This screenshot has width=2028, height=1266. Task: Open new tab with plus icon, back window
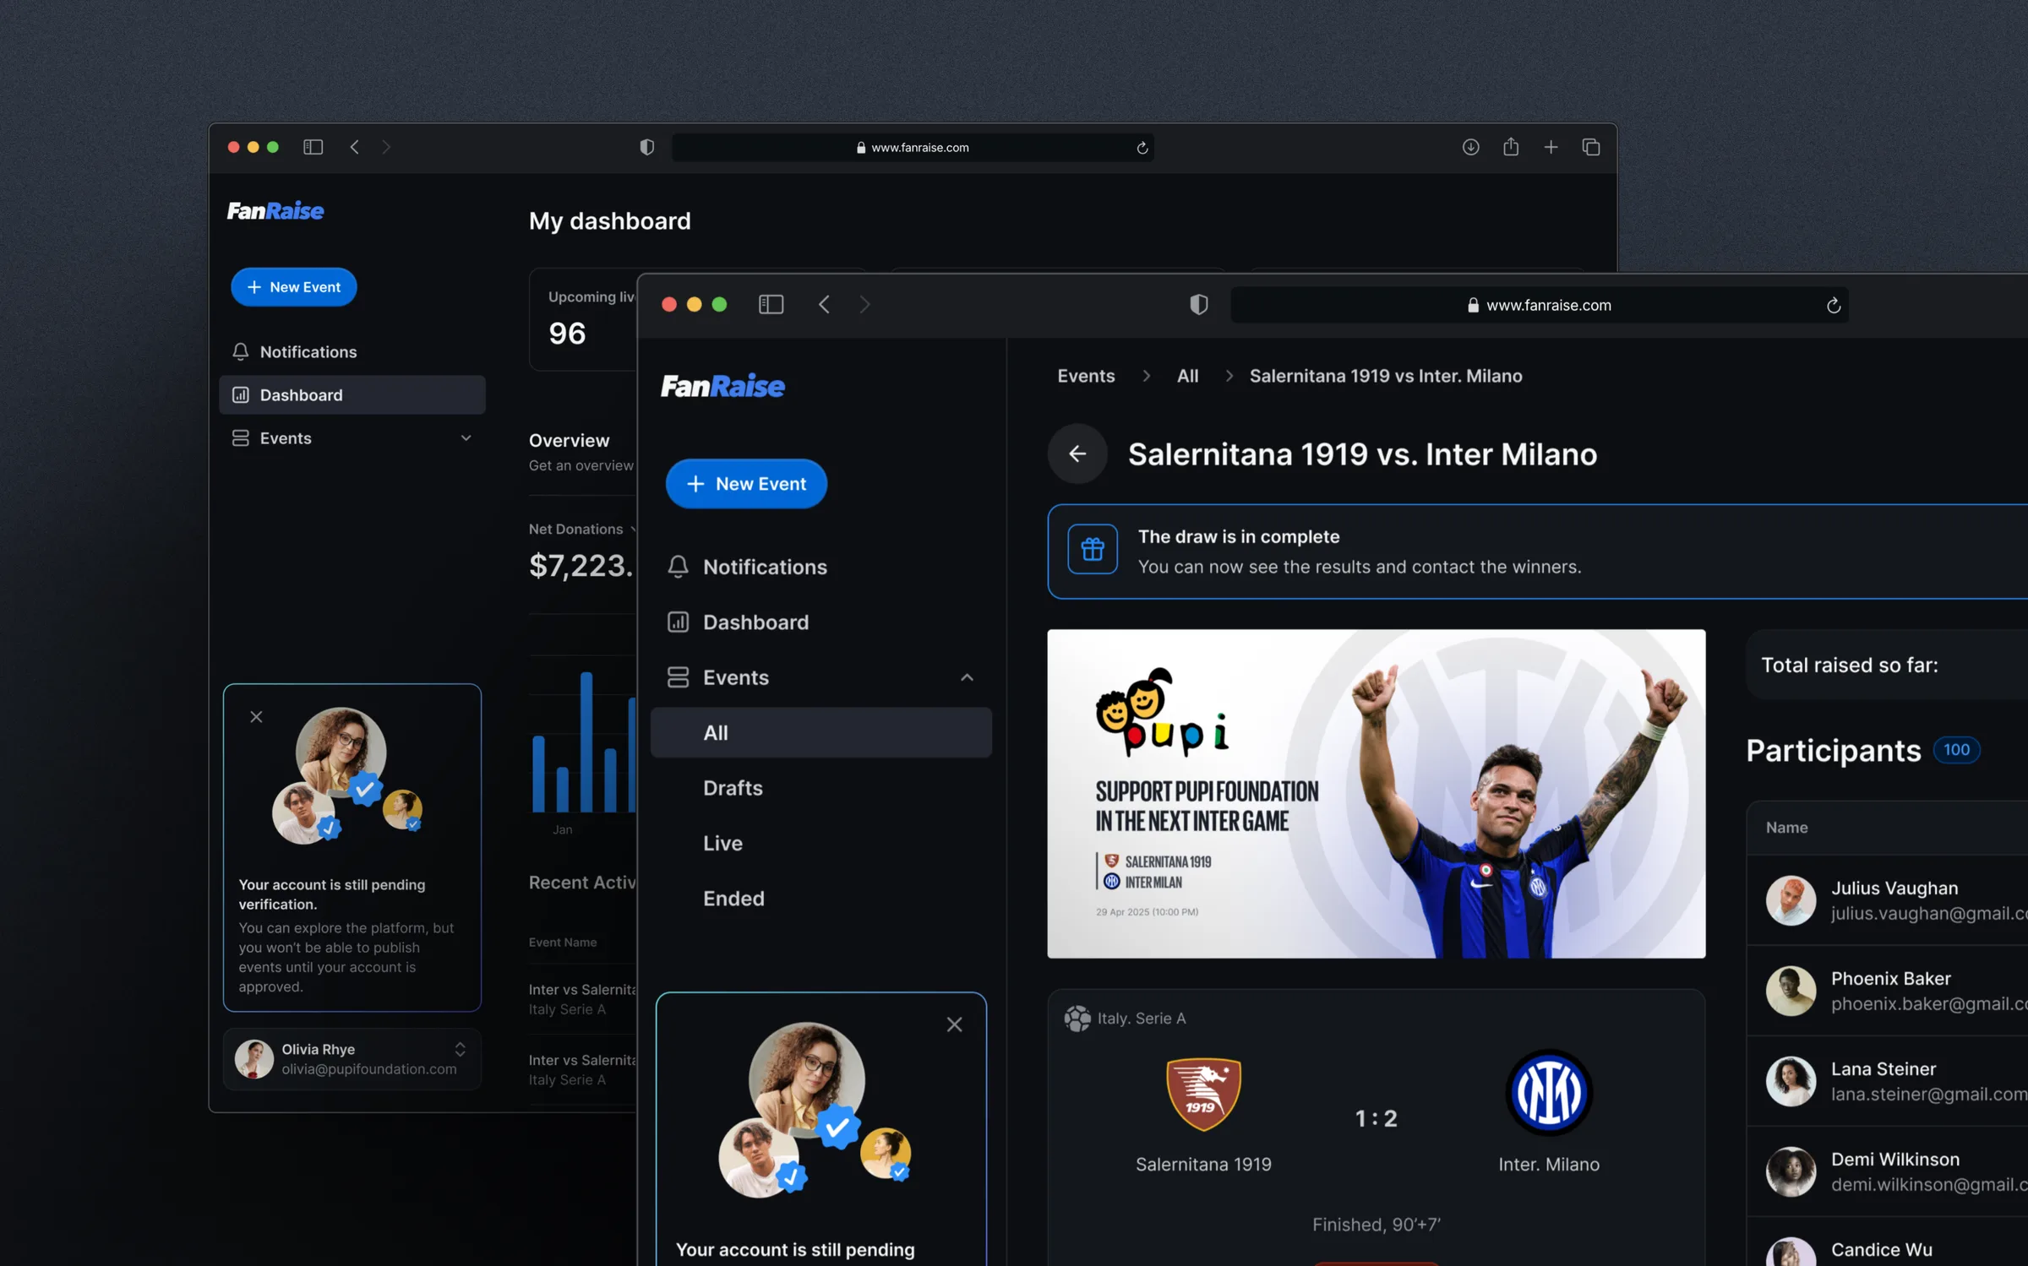point(1551,147)
